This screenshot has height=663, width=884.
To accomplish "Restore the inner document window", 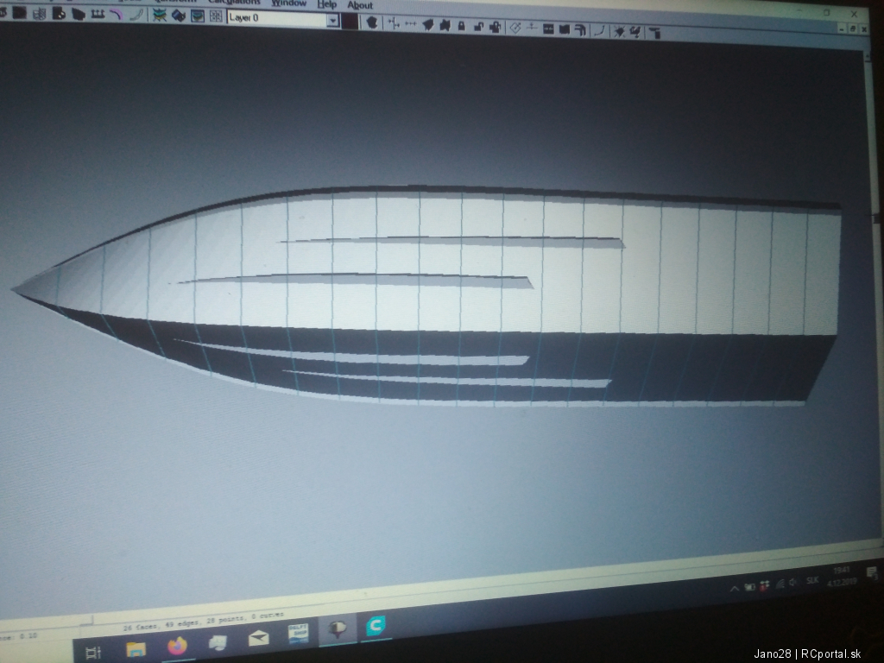I will (852, 28).
